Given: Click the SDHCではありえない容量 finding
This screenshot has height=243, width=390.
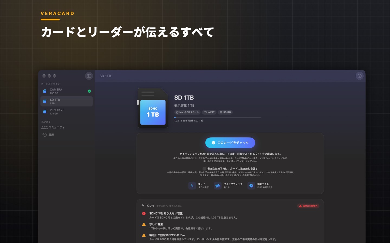Looking at the screenshot, I should click(166, 214).
